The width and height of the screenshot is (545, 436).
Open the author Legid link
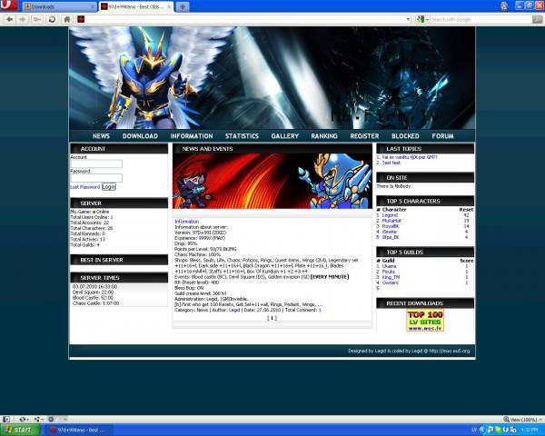tap(234, 310)
